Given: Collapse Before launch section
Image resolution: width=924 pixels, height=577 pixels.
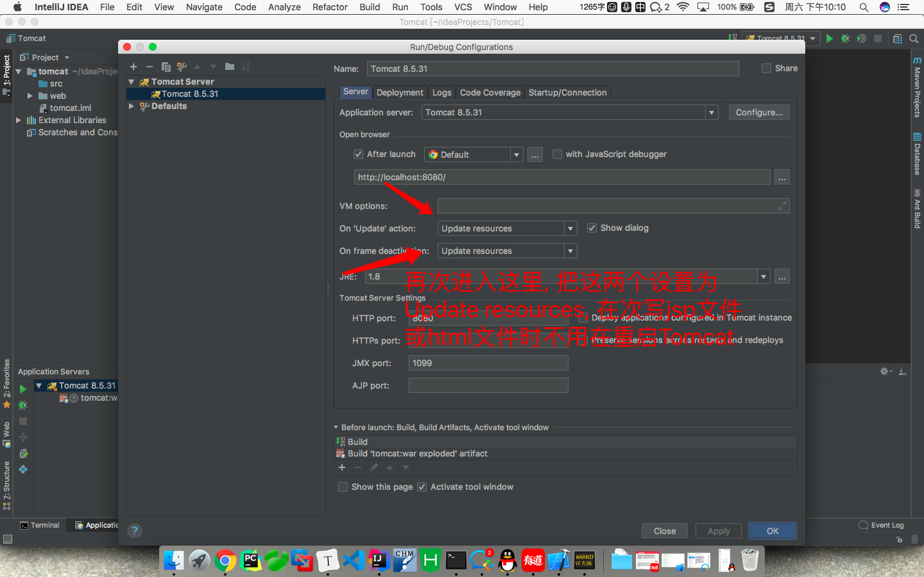Looking at the screenshot, I should [x=336, y=427].
